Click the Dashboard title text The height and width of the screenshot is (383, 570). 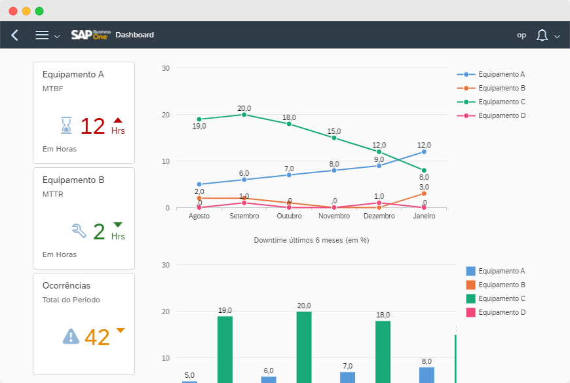134,35
